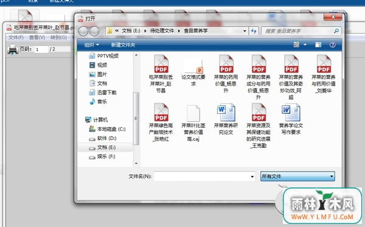Open 图片 library in the navigation pane
365x227 pixels.
point(98,74)
